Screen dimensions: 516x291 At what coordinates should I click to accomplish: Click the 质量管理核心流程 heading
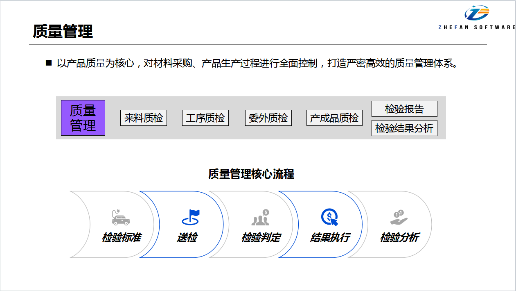click(251, 174)
